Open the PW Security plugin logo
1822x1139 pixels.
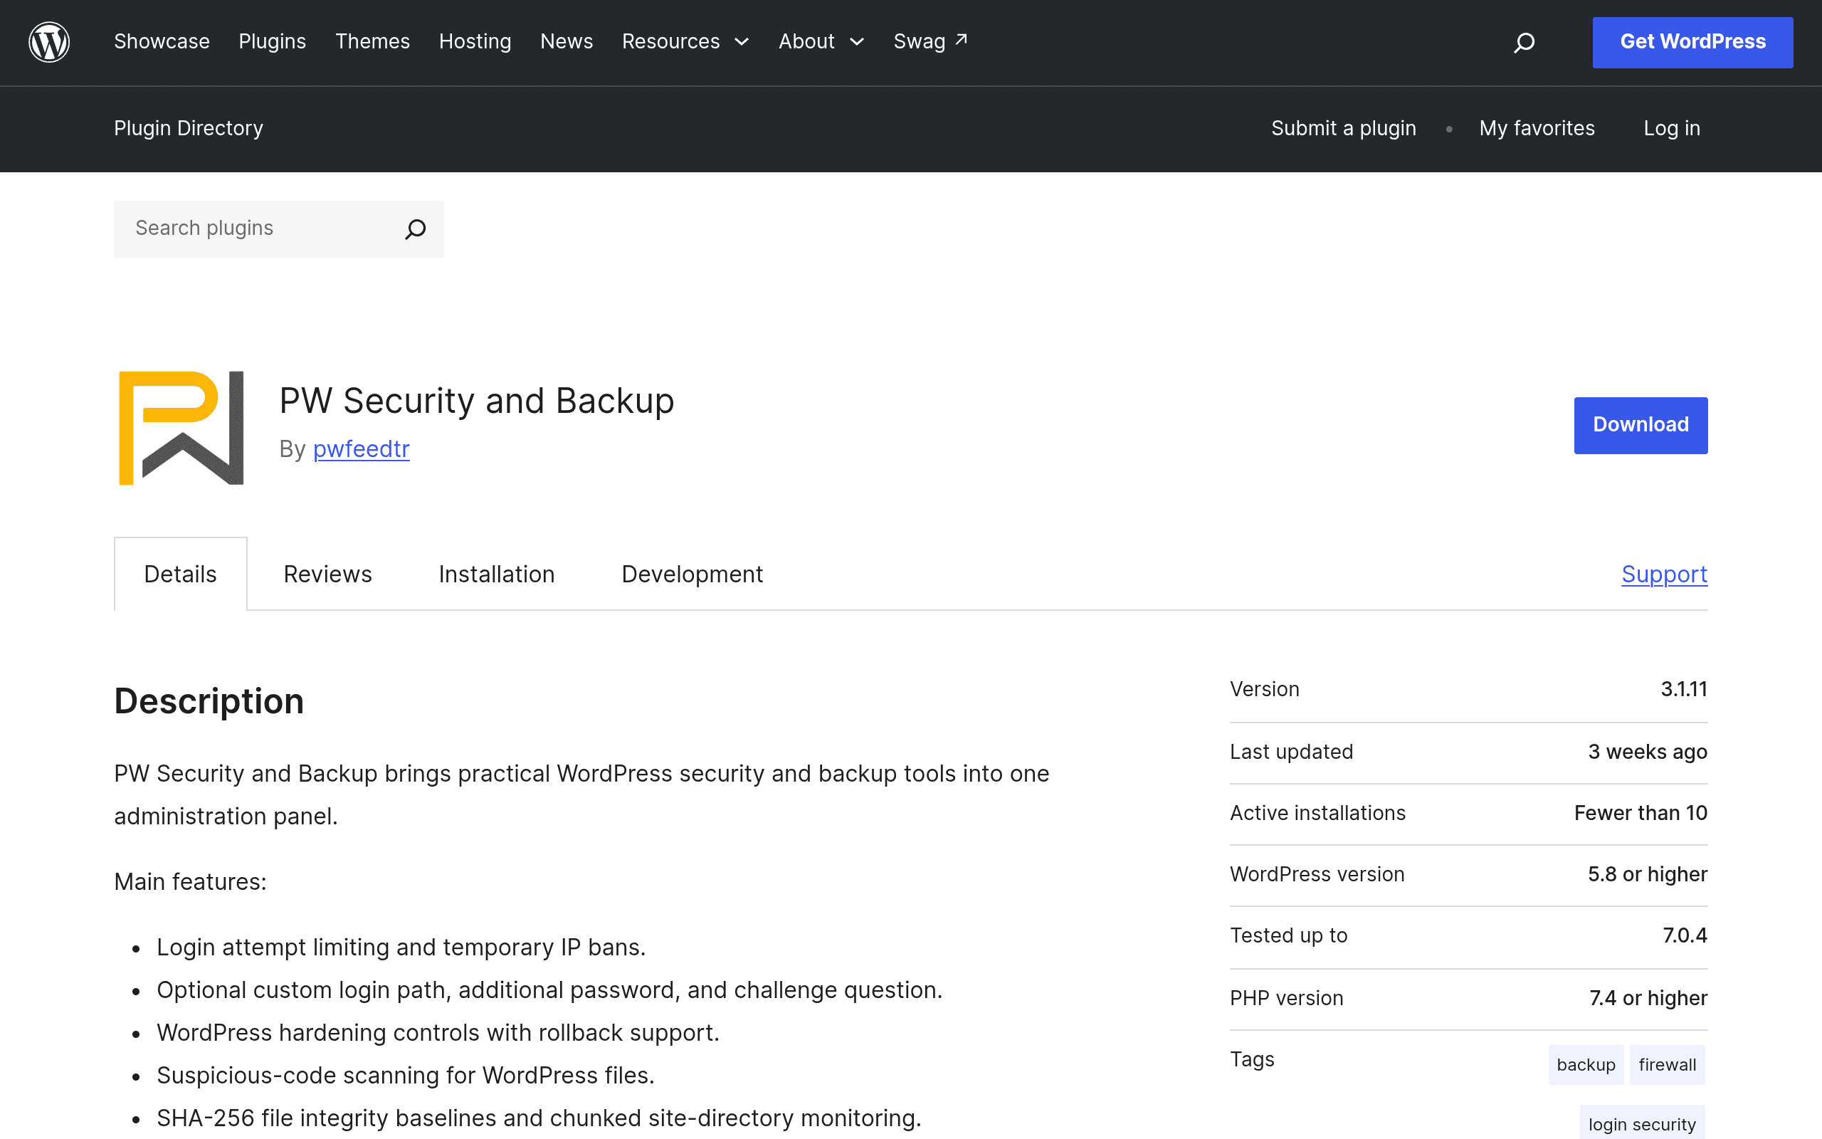tap(181, 427)
